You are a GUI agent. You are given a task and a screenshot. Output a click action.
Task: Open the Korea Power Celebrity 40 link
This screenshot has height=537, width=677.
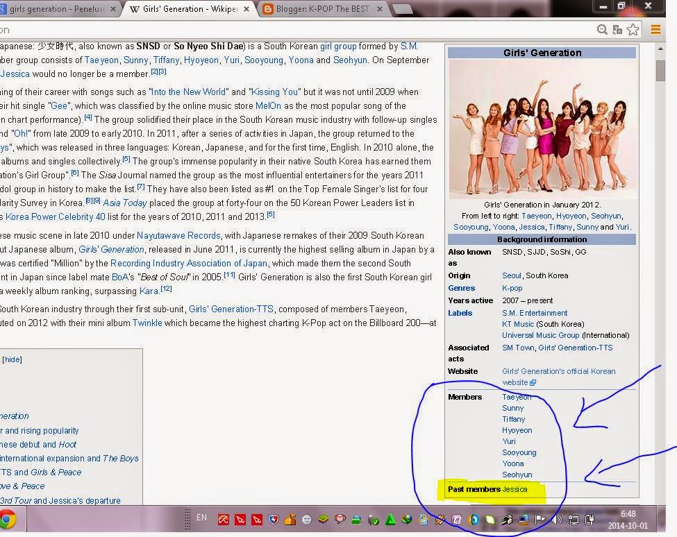(x=56, y=216)
